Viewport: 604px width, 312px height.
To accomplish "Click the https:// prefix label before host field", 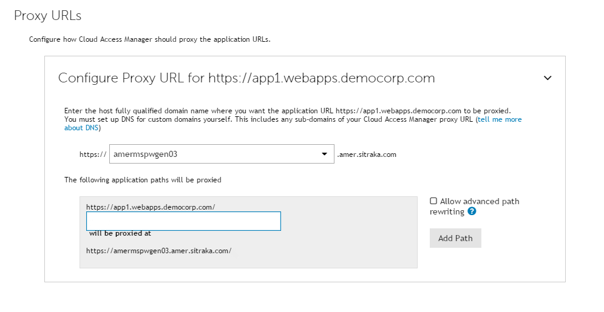I will [93, 154].
